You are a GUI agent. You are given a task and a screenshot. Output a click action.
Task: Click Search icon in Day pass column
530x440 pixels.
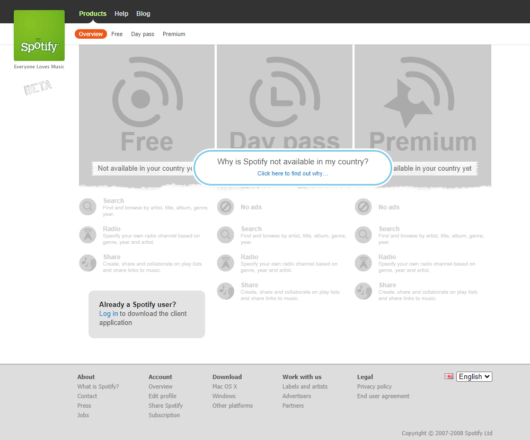tap(225, 235)
